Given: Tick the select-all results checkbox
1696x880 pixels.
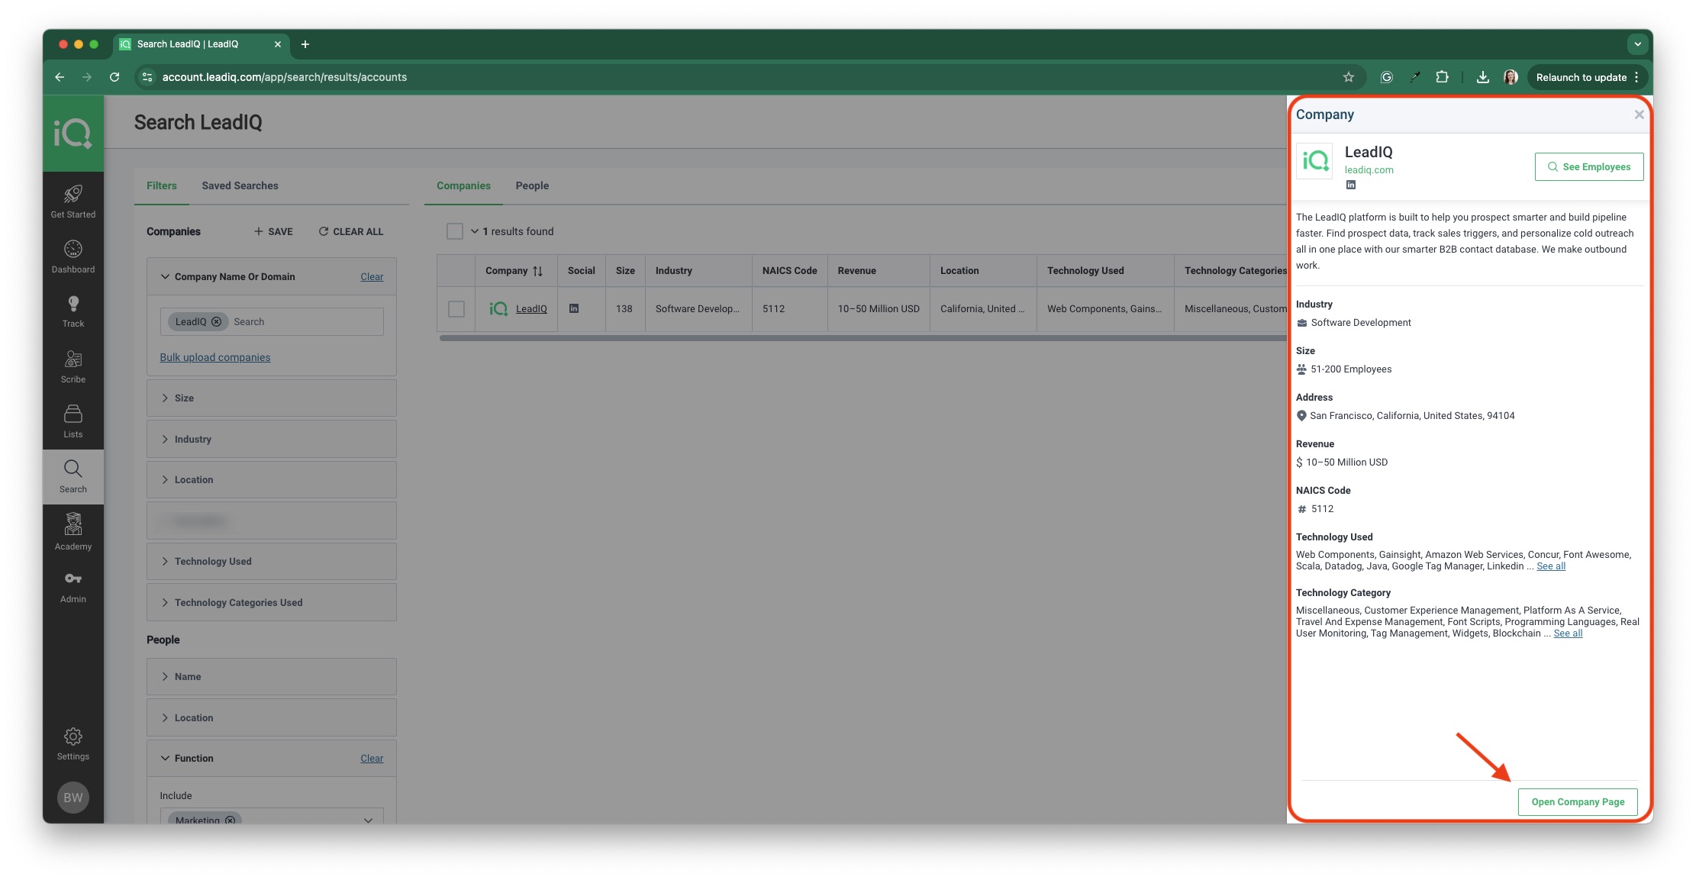Looking at the screenshot, I should tap(455, 231).
